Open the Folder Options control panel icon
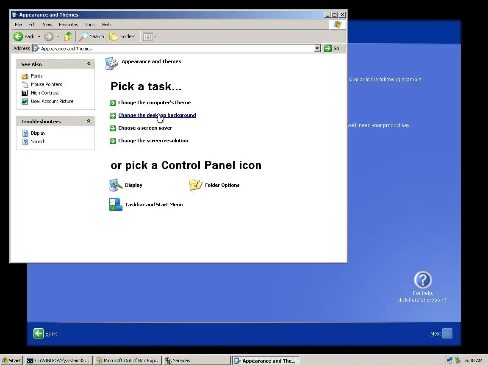Viewport: 488px width, 366px height. click(x=196, y=185)
